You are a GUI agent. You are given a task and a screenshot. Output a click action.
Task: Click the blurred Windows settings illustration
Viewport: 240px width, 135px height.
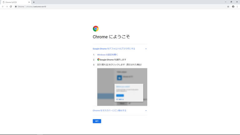pos(122,87)
